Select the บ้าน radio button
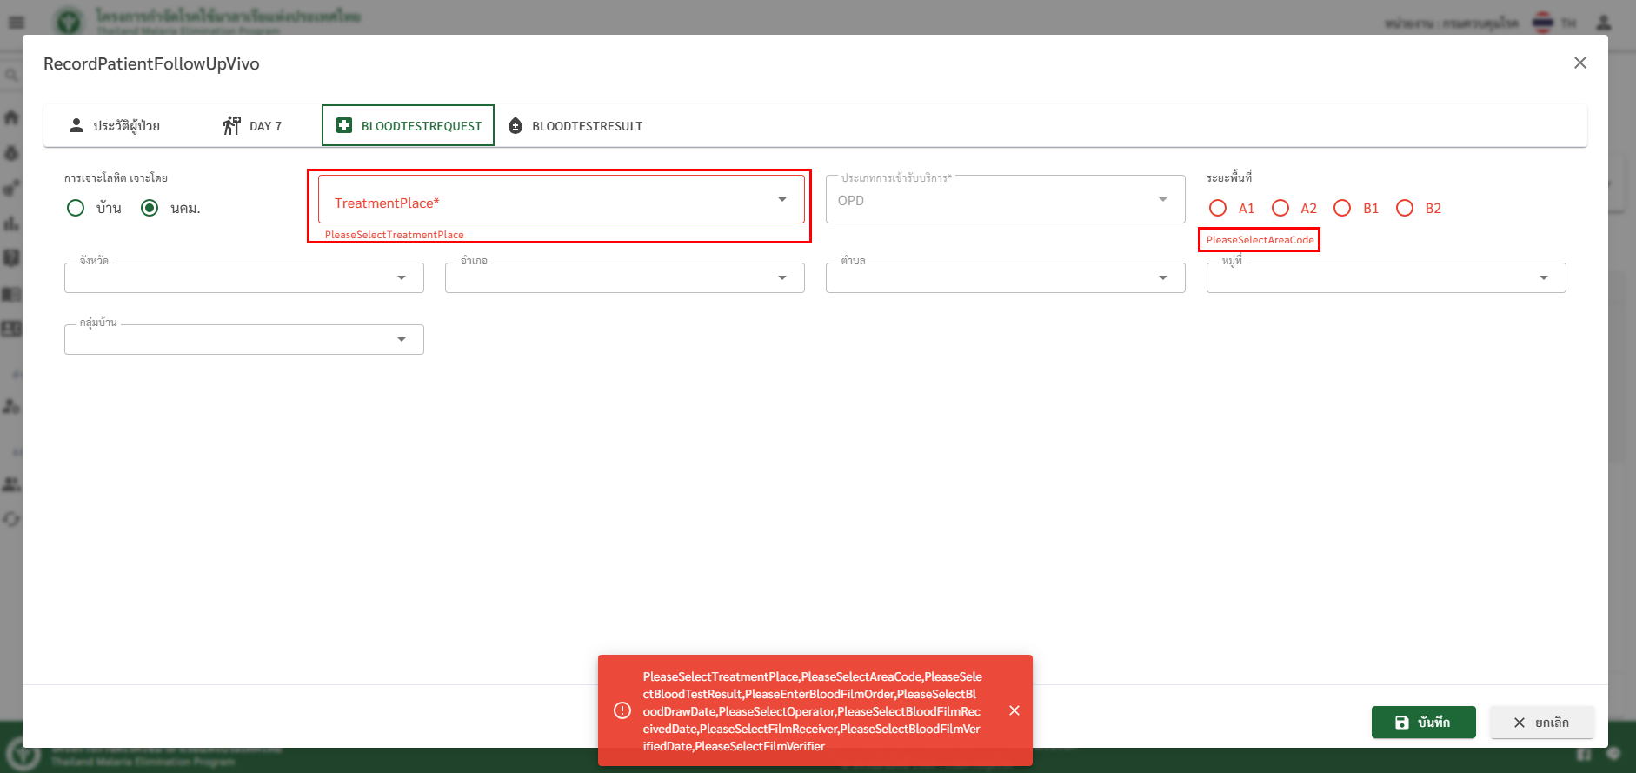1636x773 pixels. [x=76, y=208]
